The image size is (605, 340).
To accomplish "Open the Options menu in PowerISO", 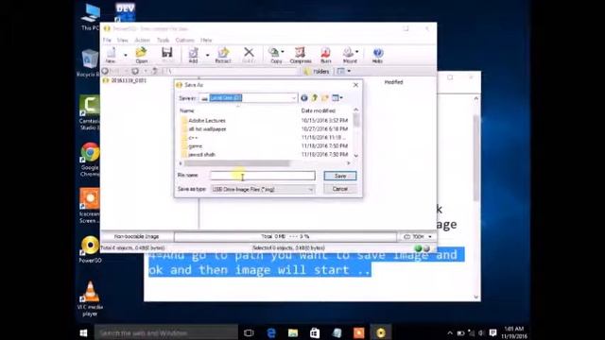I will [185, 40].
